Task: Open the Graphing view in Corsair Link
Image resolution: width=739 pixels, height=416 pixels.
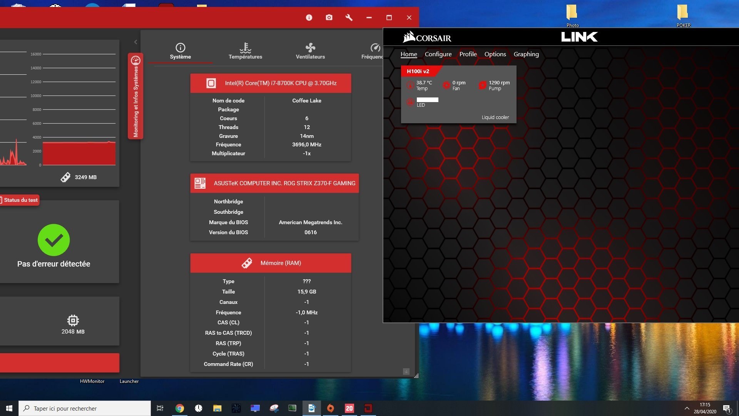Action: coord(526,54)
